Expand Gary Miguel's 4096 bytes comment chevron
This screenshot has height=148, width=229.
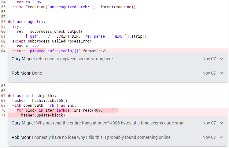(221, 123)
